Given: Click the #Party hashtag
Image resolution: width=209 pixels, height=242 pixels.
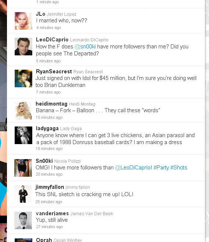Looking at the screenshot, I should coord(161,168).
